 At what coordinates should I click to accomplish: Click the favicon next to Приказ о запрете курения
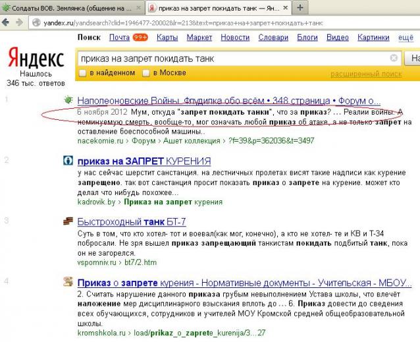68,281
